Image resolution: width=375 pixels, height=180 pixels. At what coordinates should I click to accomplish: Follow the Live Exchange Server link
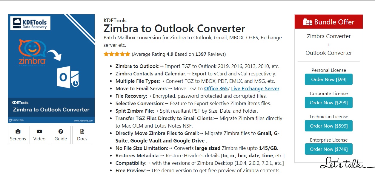(255, 89)
